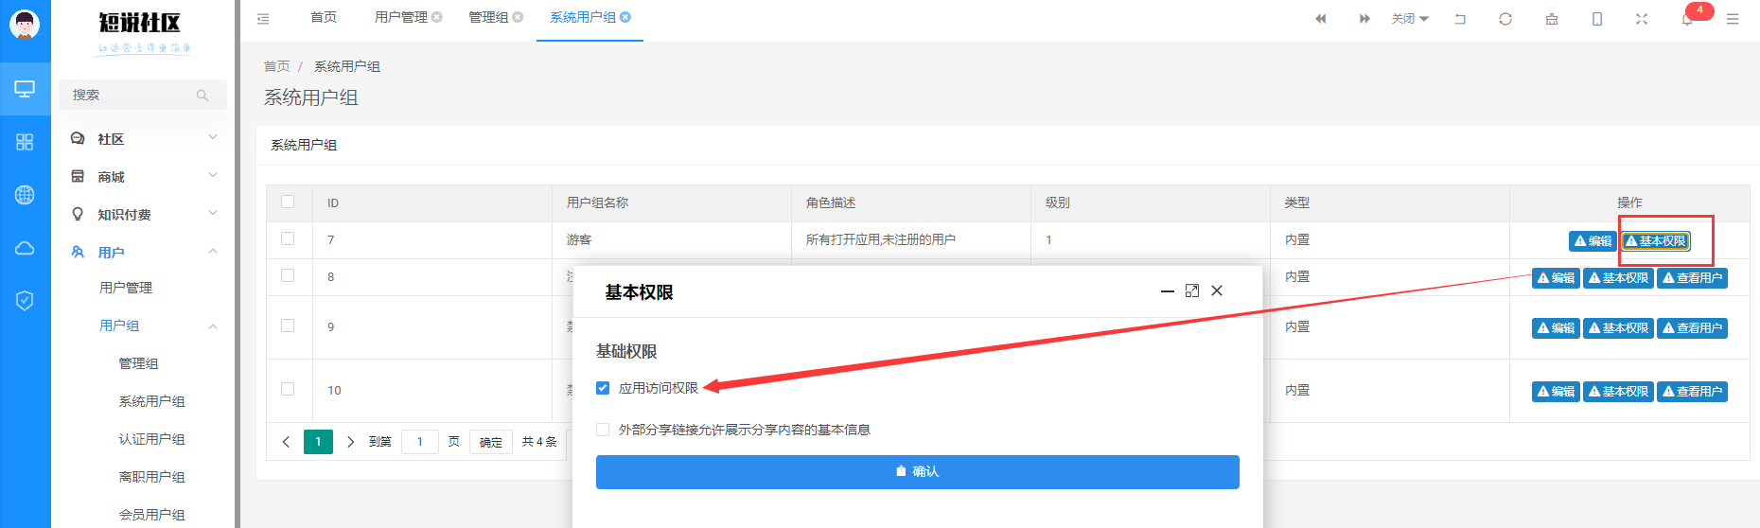Image resolution: width=1760 pixels, height=528 pixels.
Task: Open 认证用户组 in the sidebar
Action: (151, 439)
